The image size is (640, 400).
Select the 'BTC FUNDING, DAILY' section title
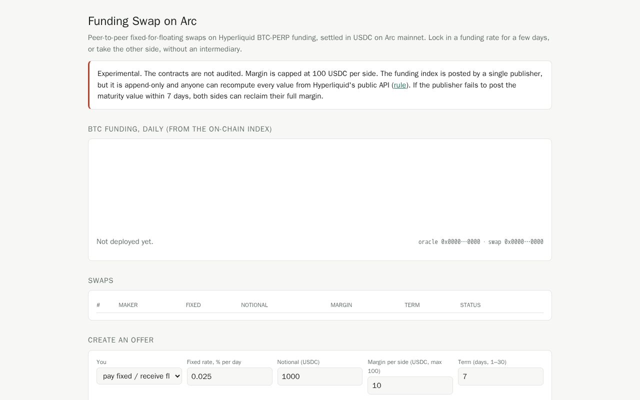point(180,129)
